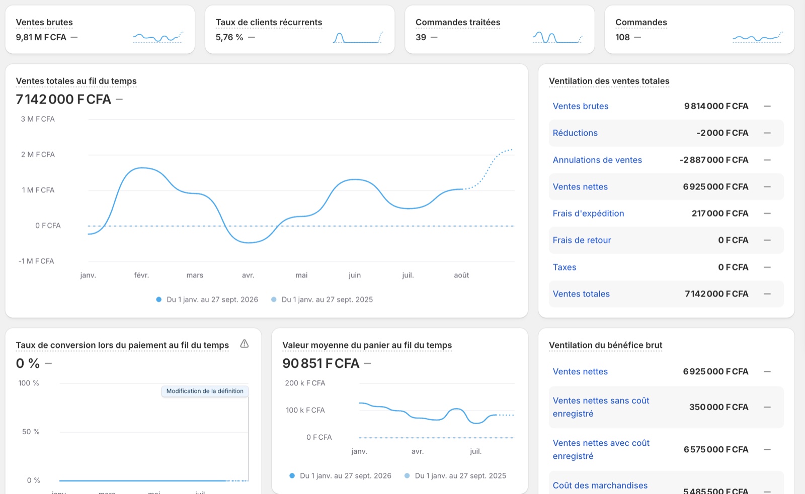Screen dimensions: 805x494
Task: Click the Réductions link
Action: 575,133
